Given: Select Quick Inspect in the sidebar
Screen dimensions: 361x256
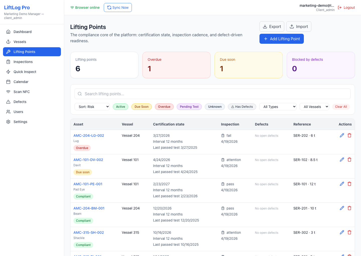Looking at the screenshot, I should pos(32,72).
